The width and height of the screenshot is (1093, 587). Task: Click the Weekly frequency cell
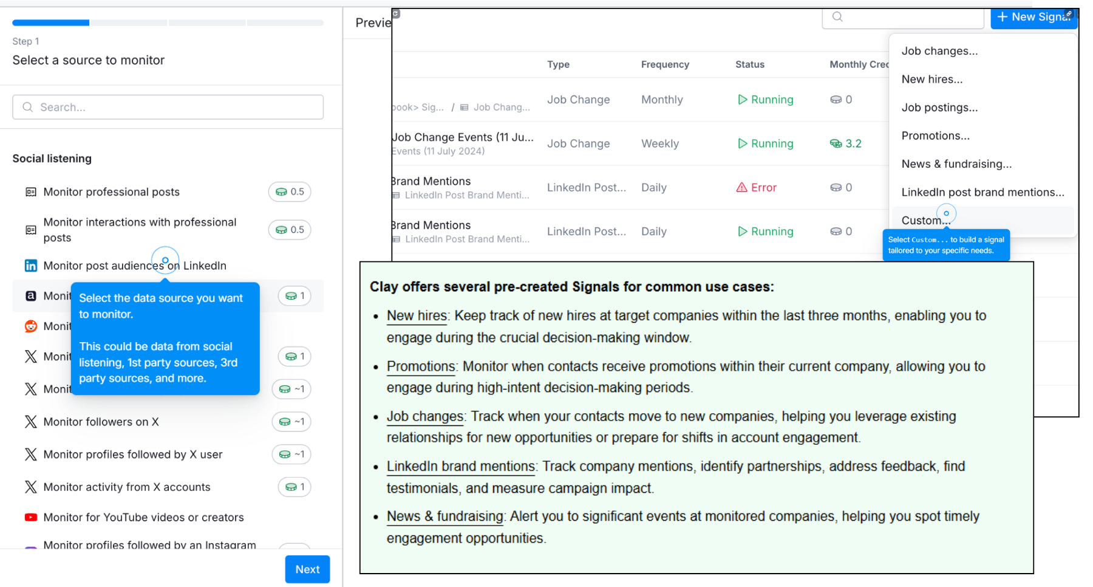tap(660, 143)
